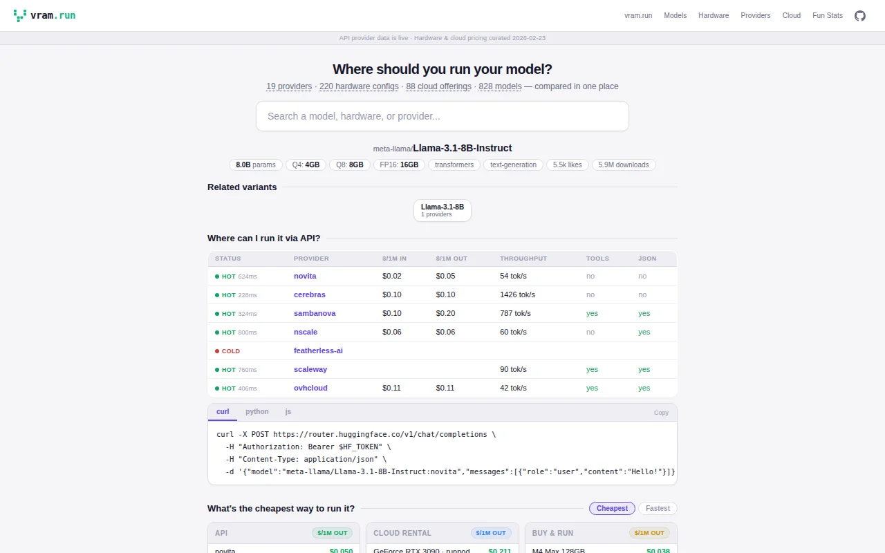Click the $/1M OUT badge on Cloud Rental card
Image resolution: width=885 pixels, height=553 pixels.
[492, 533]
